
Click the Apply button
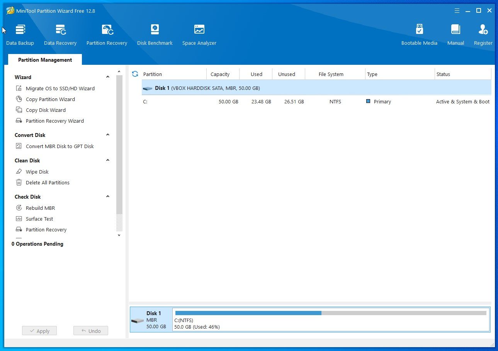coord(39,331)
